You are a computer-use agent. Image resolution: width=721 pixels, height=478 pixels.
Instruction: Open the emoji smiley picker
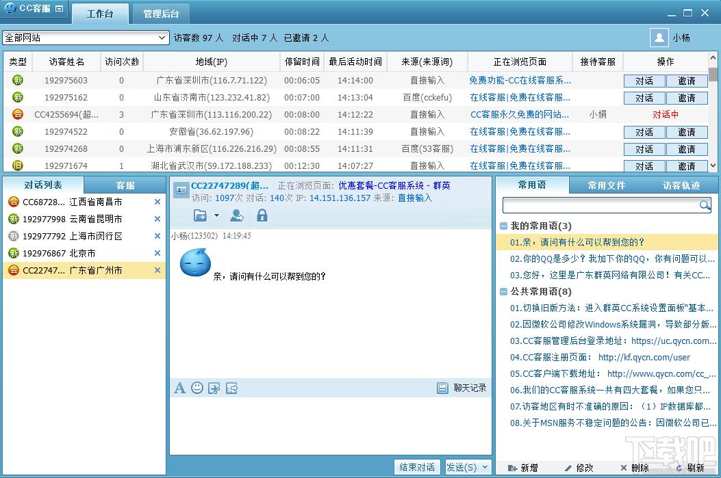(x=197, y=388)
